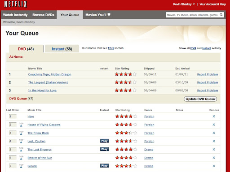Image resolution: width=230 pixels, height=172 pixels.
Task: Remove Hero from the DVD queue
Action: (x=214, y=116)
